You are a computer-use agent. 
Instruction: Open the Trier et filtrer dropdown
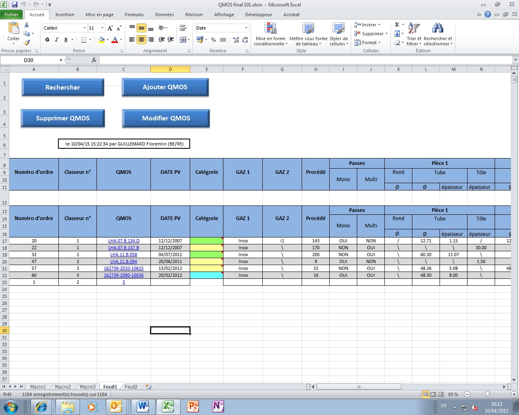414,34
